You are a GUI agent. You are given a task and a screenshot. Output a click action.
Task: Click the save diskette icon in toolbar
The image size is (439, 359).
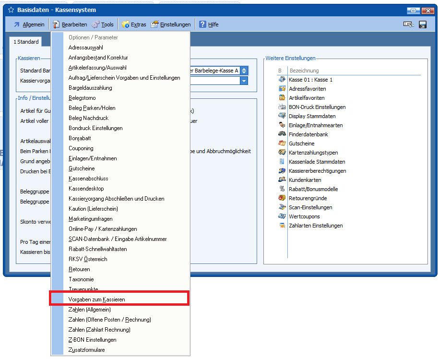pos(423,24)
